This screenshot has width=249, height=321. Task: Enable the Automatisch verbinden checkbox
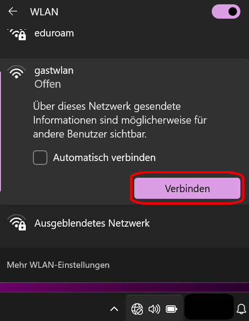(x=40, y=158)
